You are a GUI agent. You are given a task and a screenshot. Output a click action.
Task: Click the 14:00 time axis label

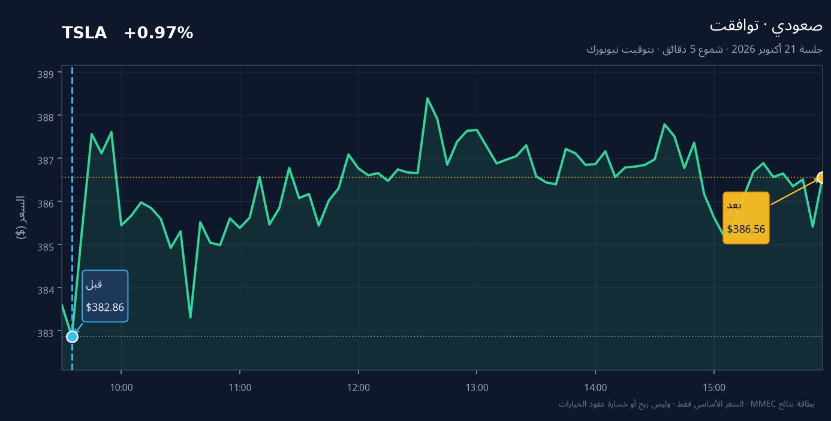coord(595,387)
